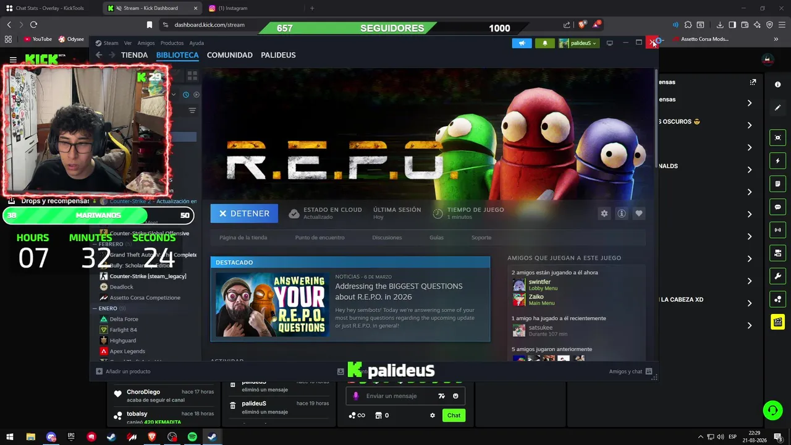The height and width of the screenshot is (445, 791).
Task: Go back with Steam's back arrow
Action: coord(99,55)
